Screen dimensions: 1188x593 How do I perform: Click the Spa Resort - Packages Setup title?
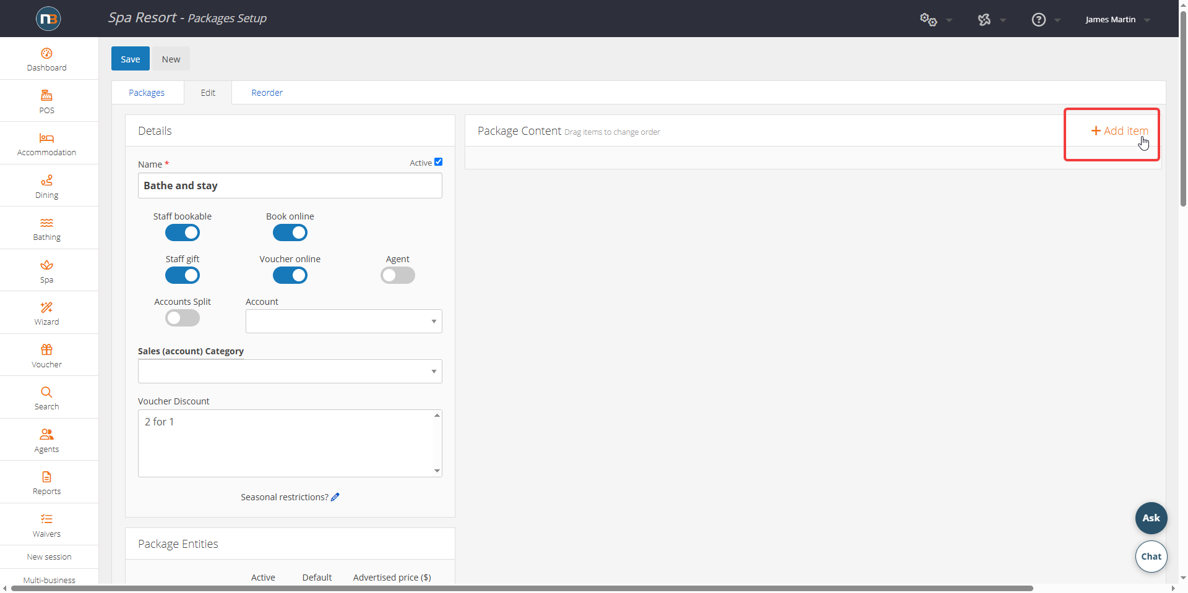(x=187, y=18)
